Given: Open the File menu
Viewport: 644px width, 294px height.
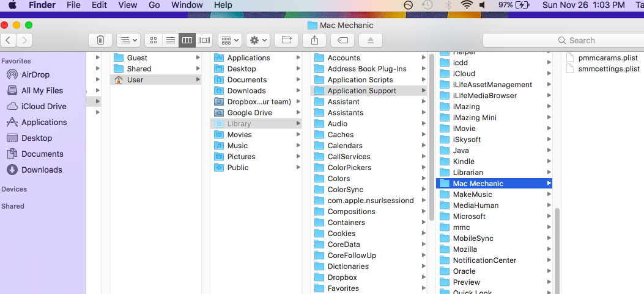Looking at the screenshot, I should [73, 5].
